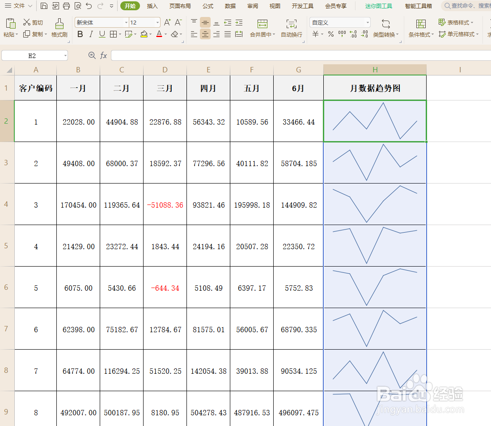
Task: Click red cell value -51088.36
Action: tap(165, 205)
